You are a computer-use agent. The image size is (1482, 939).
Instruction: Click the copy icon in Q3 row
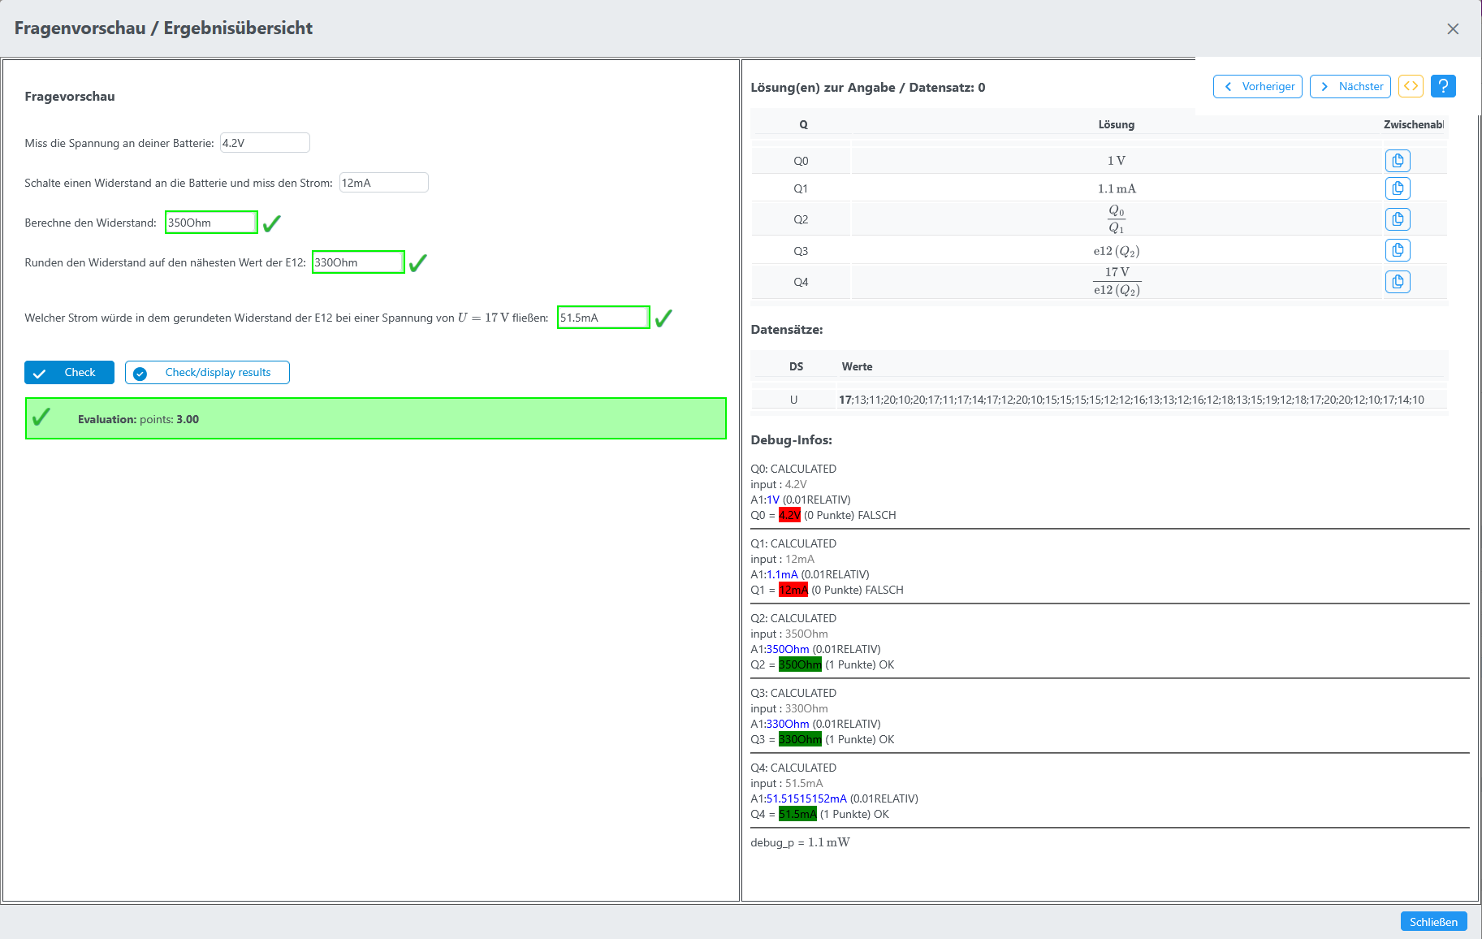[x=1397, y=250]
